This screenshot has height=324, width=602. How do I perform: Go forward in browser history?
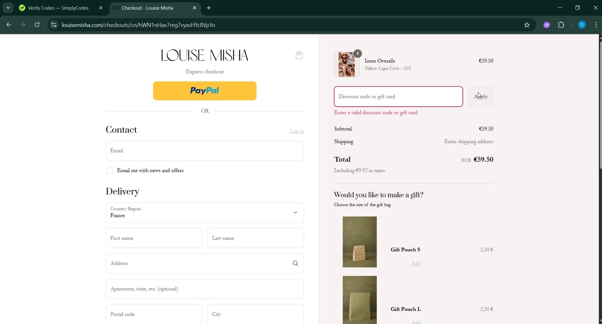click(23, 25)
